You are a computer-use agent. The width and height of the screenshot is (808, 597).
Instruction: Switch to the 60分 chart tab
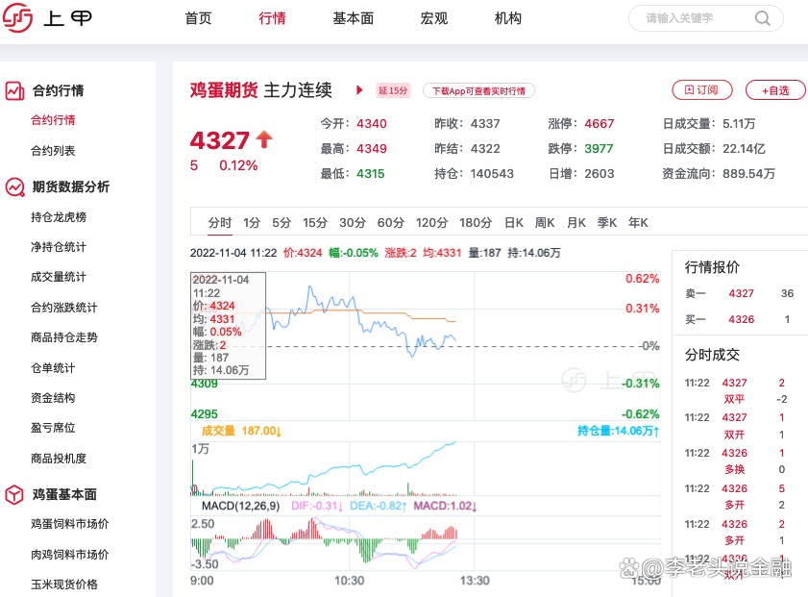click(390, 222)
